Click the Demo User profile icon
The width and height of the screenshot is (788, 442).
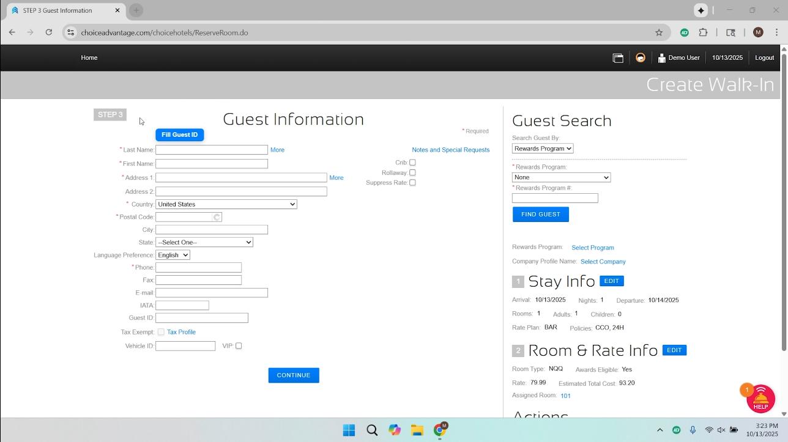[661, 58]
